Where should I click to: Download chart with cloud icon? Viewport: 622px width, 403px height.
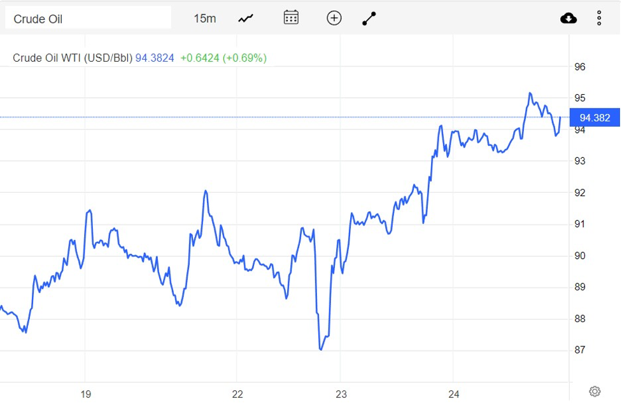pyautogui.click(x=569, y=18)
